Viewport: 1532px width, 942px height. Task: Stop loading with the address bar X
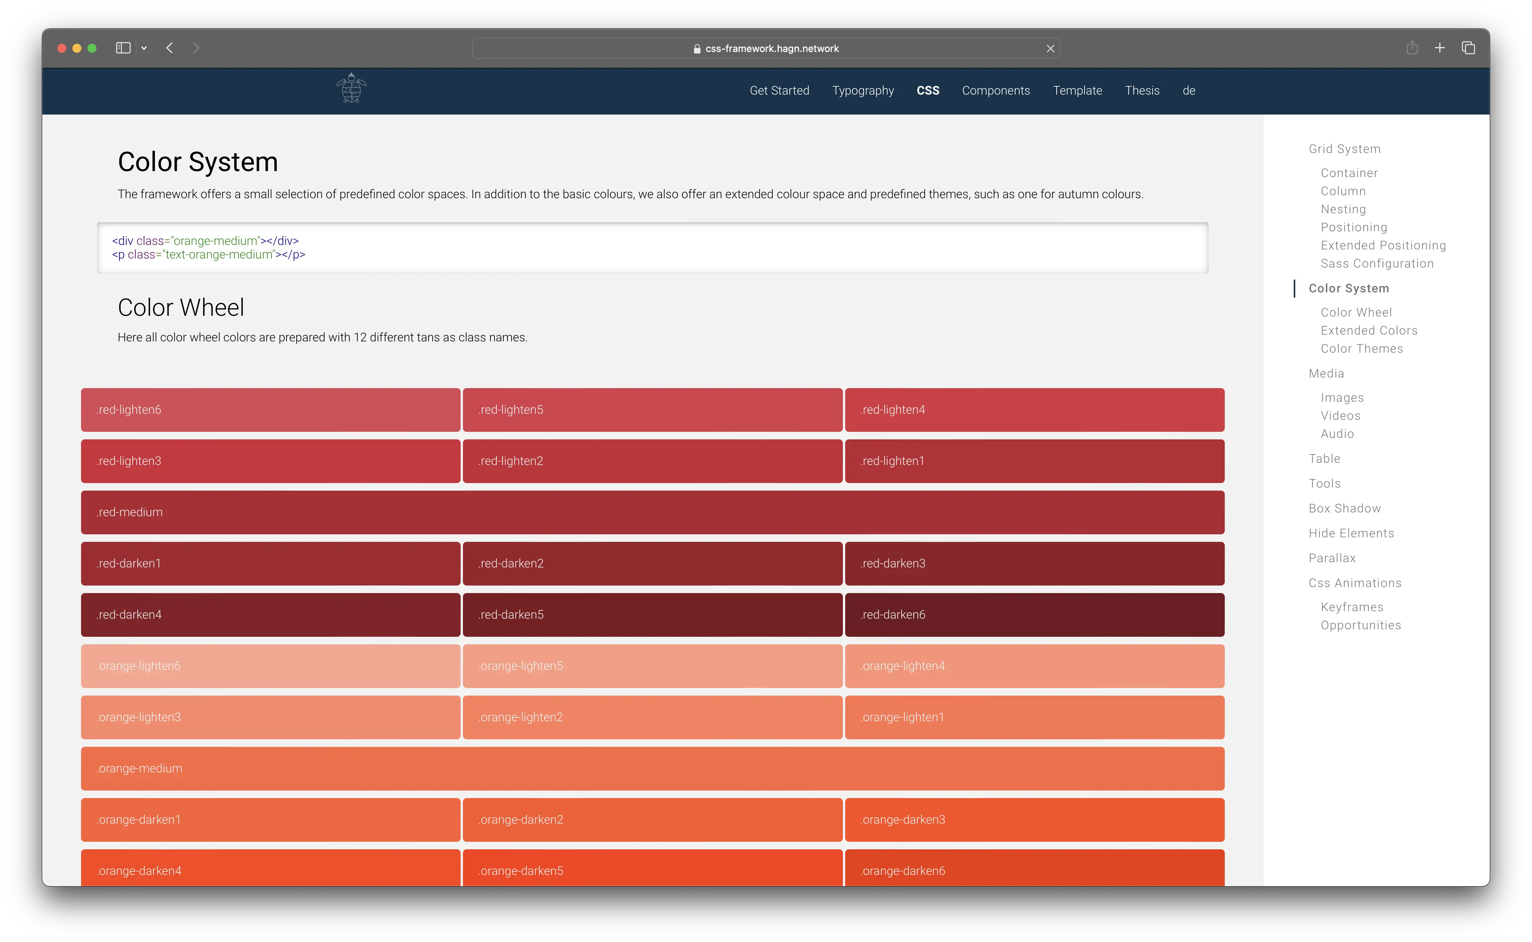1050,49
